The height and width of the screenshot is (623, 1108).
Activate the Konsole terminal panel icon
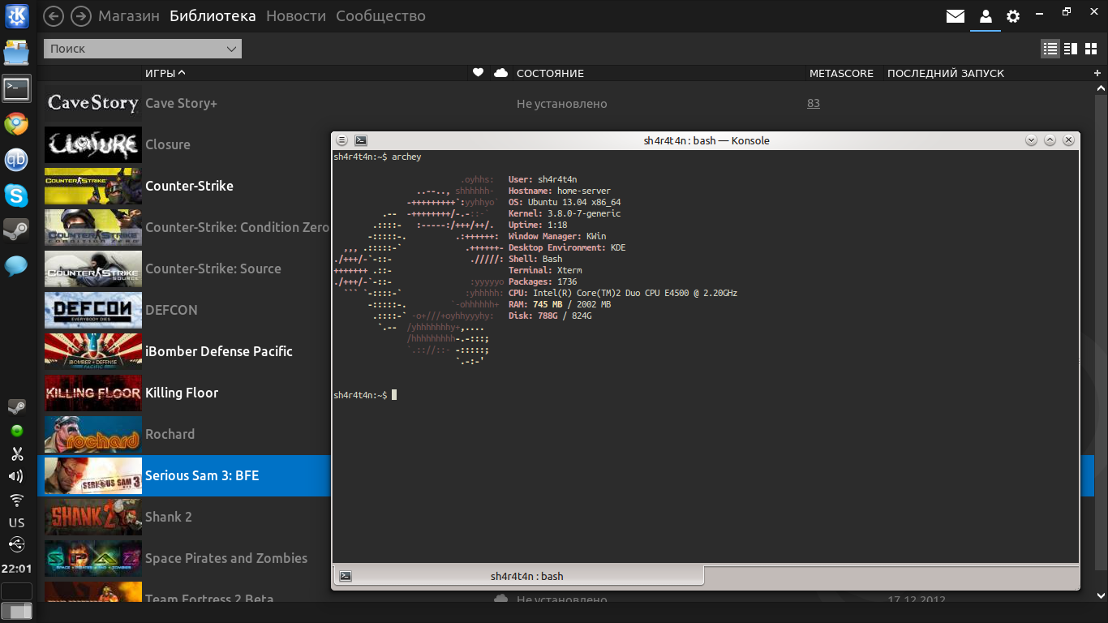click(17, 88)
